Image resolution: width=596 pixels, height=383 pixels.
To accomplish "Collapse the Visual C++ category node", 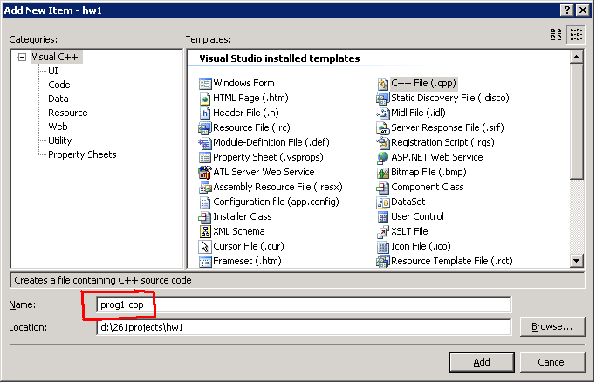I will (x=22, y=58).
